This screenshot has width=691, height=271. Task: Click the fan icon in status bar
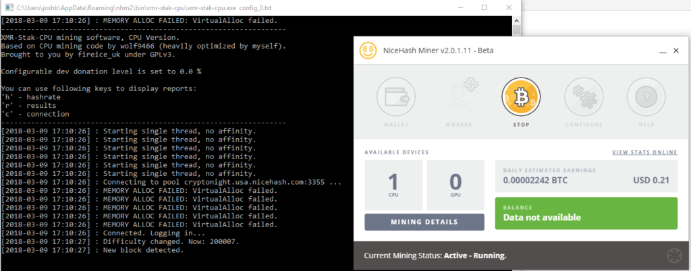(x=674, y=255)
